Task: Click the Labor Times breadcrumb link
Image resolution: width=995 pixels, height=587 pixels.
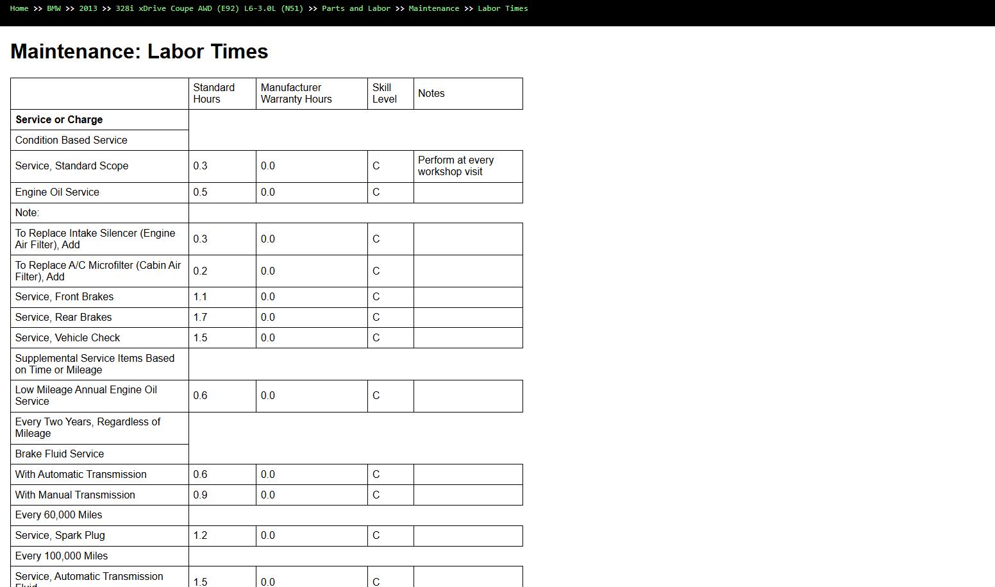Action: tap(503, 8)
